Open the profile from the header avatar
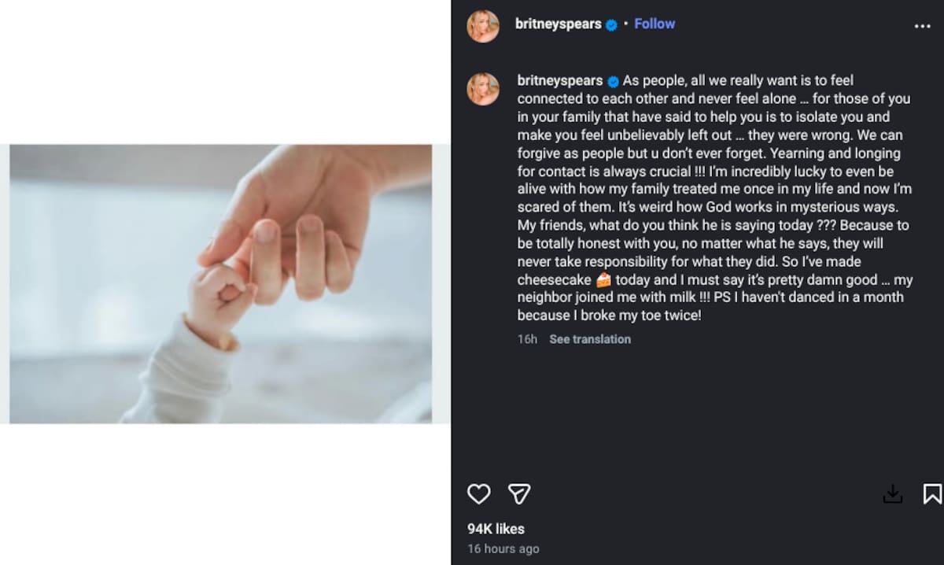The width and height of the screenshot is (944, 565). pyautogui.click(x=483, y=25)
